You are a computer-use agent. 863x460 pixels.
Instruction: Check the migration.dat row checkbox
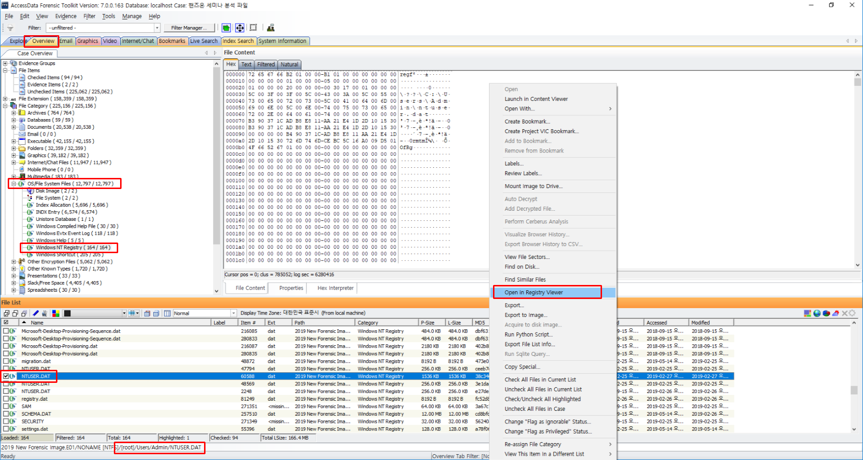pyautogui.click(x=6, y=361)
